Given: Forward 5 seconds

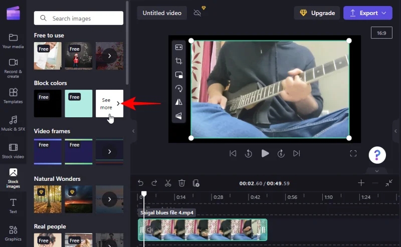Looking at the screenshot, I should pyautogui.click(x=281, y=153).
